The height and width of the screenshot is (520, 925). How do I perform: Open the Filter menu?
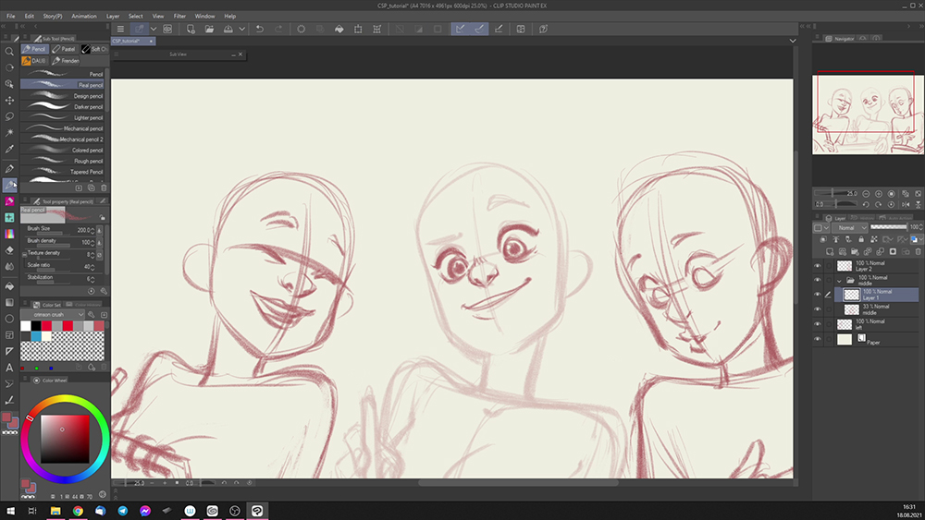180,16
